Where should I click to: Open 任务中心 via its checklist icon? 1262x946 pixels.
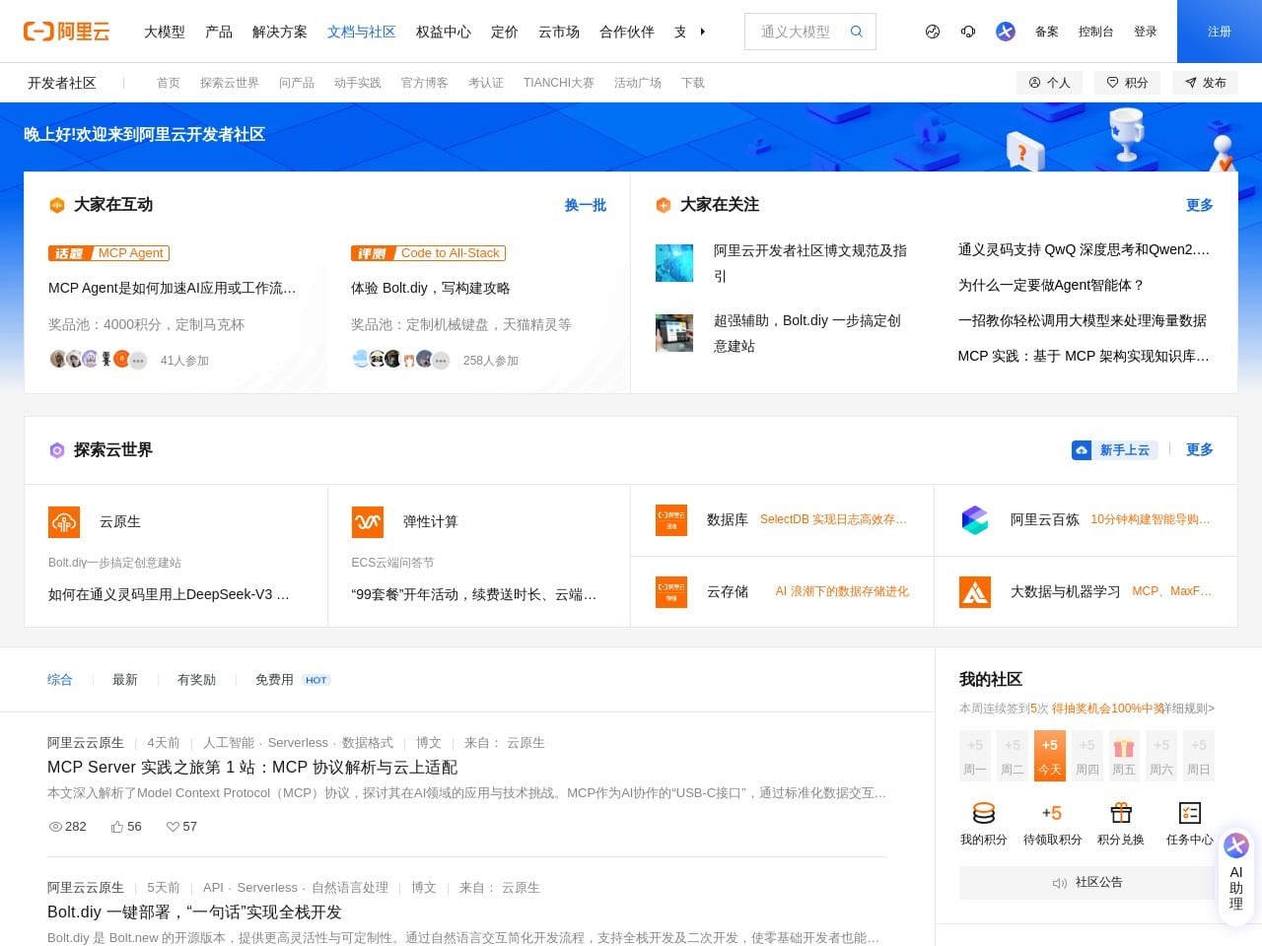[x=1190, y=812]
